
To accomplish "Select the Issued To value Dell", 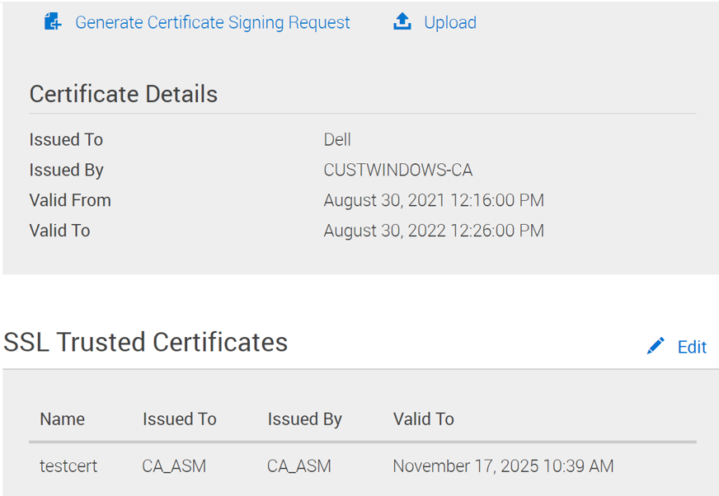I will coord(337,139).
